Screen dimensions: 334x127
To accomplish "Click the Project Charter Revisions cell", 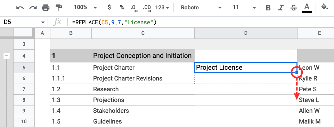I will (x=143, y=78).
